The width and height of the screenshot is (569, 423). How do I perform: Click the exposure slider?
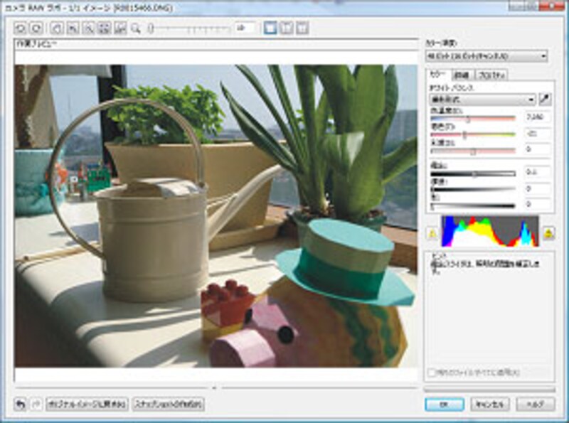click(x=473, y=173)
